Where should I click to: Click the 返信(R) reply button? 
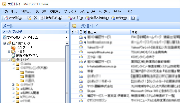point(75,18)
